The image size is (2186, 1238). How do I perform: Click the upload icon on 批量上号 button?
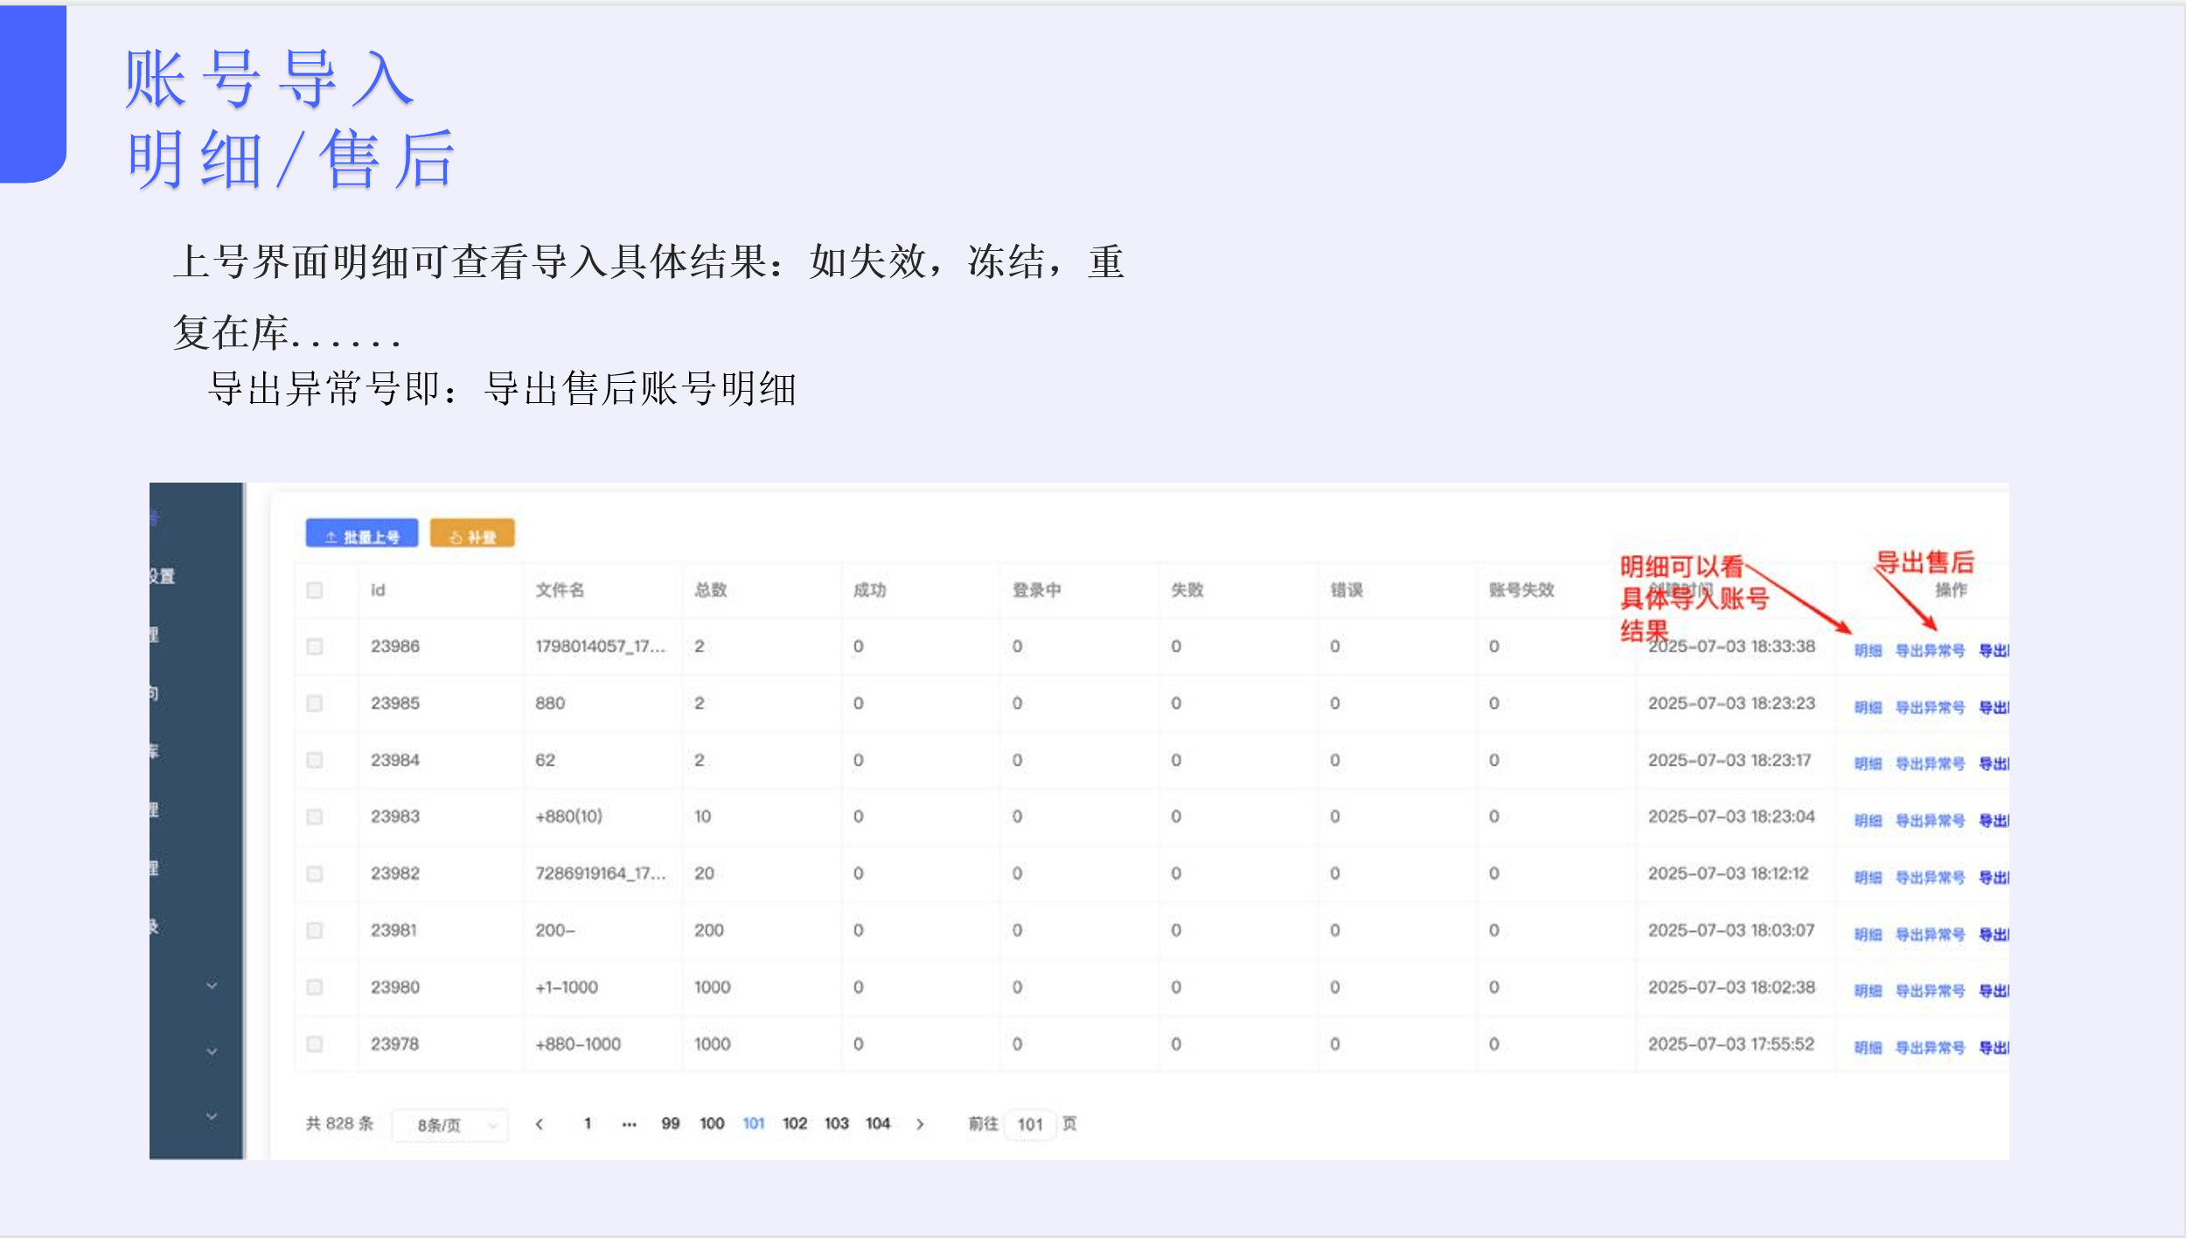[x=331, y=535]
